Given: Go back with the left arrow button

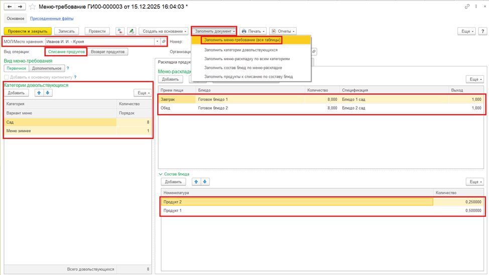Looking at the screenshot, I should click(x=10, y=7).
